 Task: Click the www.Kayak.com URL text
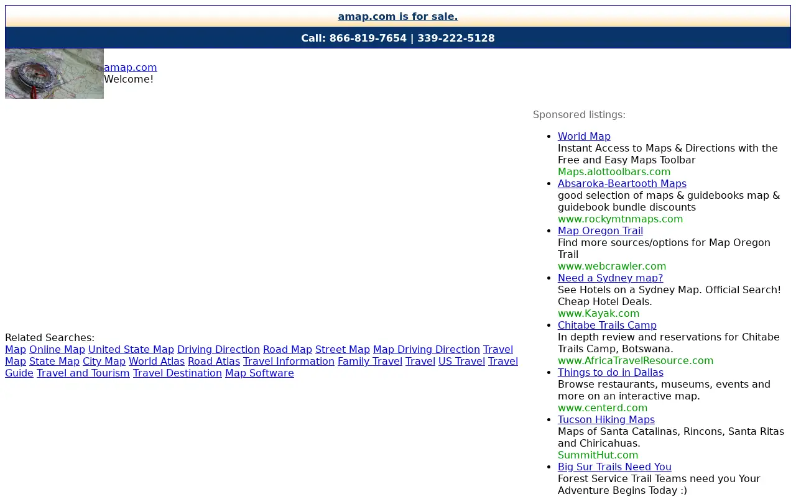click(x=598, y=313)
